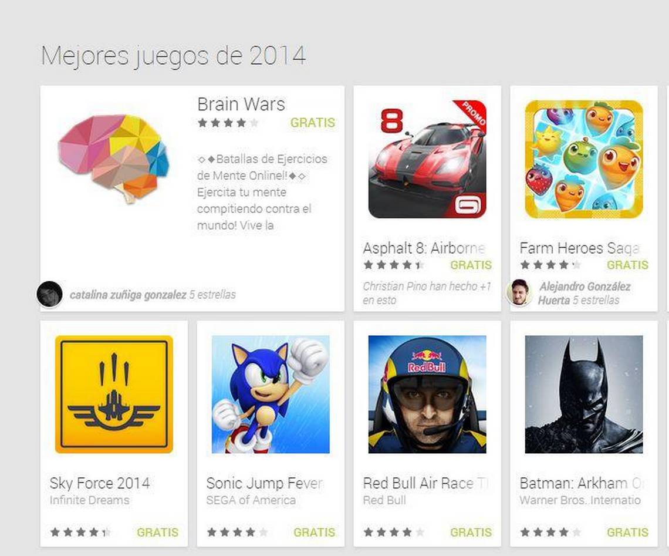The image size is (669, 556).
Task: Click the Brain Wars title
Action: coord(241,104)
